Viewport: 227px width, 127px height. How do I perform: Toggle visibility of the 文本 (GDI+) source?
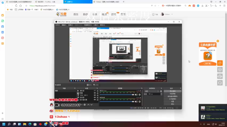click(95, 95)
